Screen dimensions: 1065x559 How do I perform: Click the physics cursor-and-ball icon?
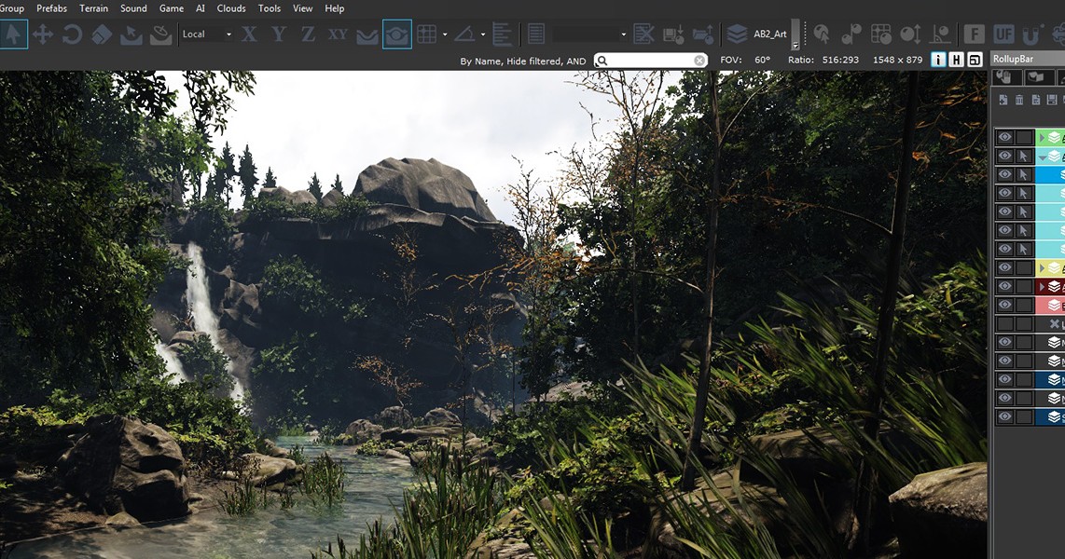(822, 34)
